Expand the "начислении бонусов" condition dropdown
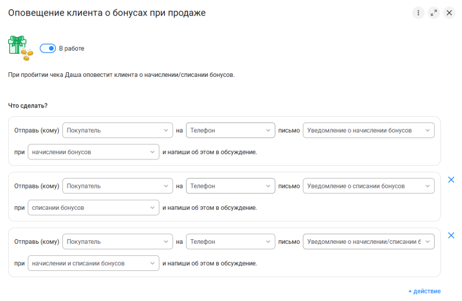This screenshot has height=301, width=462. (93, 153)
